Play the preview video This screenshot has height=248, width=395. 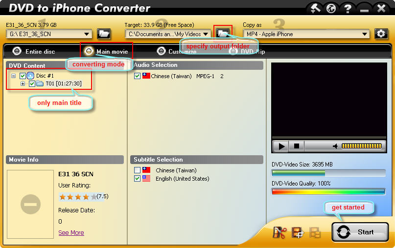(281, 146)
